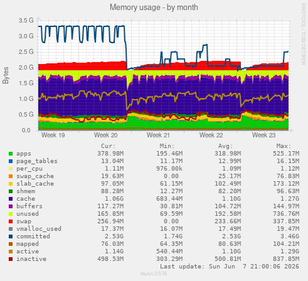The height and width of the screenshot is (281, 308).
Task: Click the 'per_cpu' legend label
Action: tap(29, 169)
